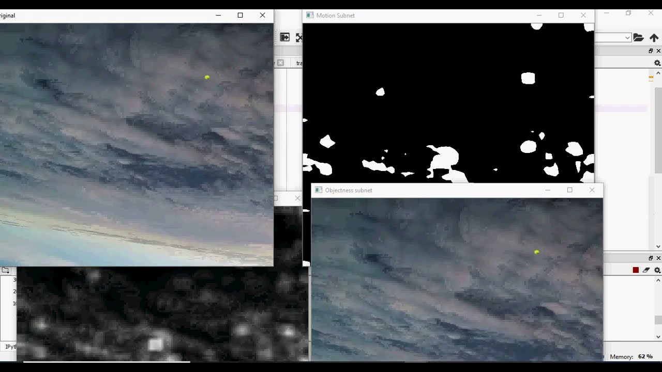
Task: Click the green marker in the Objectness subnet image
Action: coord(536,252)
